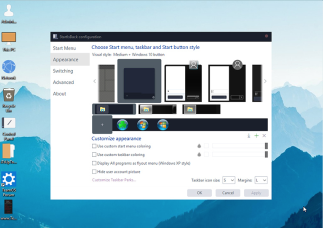Select the Windows 8 style Start orb
The height and width of the screenshot is (228, 323).
pos(162,125)
